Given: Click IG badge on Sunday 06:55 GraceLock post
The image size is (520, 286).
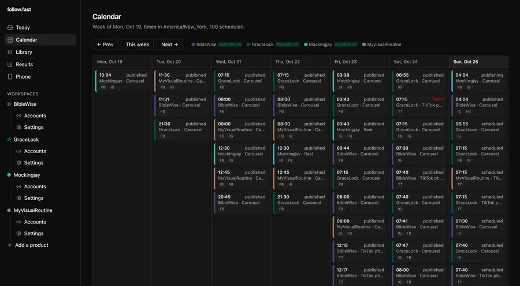Looking at the screenshot, I should (x=459, y=136).
